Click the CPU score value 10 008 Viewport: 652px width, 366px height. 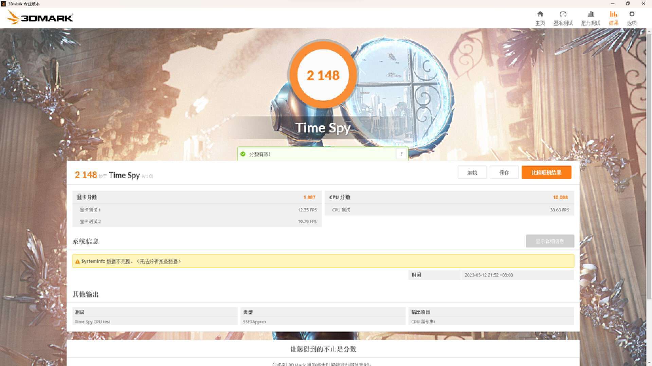(x=560, y=197)
